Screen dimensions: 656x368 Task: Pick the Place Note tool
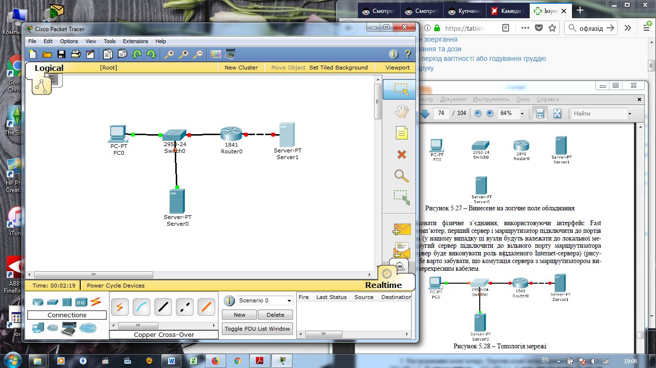point(402,133)
